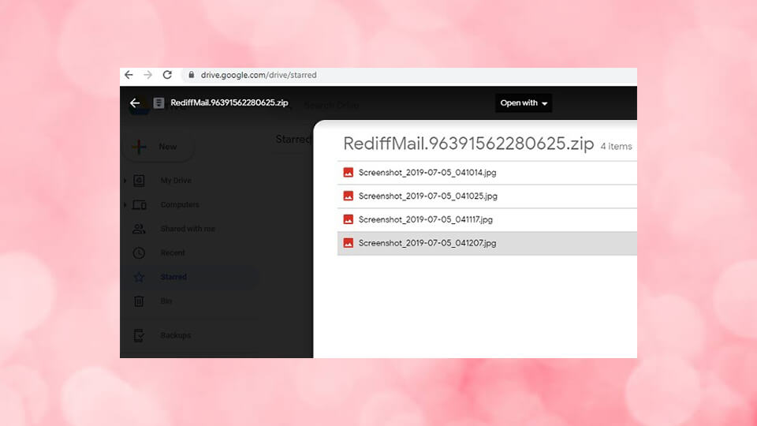Click the New button in sidebar
Screen dimensions: 757x426
[157, 147]
